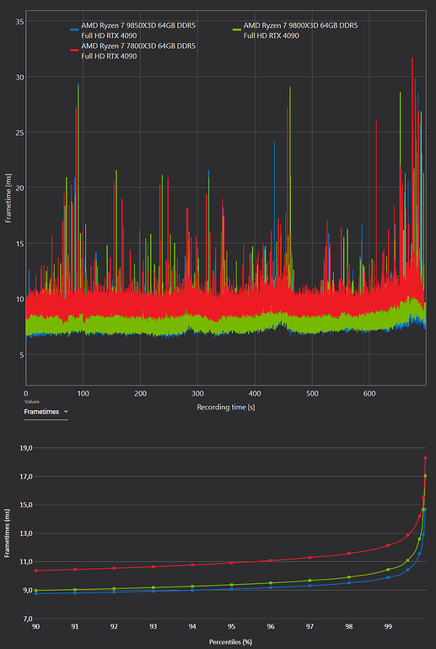The image size is (436, 649).
Task: Click the green Ryzen 7 9800X3D legend swatch
Action: tap(237, 30)
